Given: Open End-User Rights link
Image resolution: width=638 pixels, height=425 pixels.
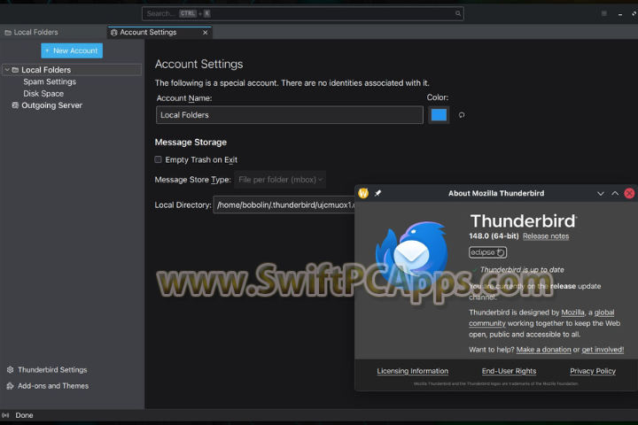Looking at the screenshot, I should (509, 371).
